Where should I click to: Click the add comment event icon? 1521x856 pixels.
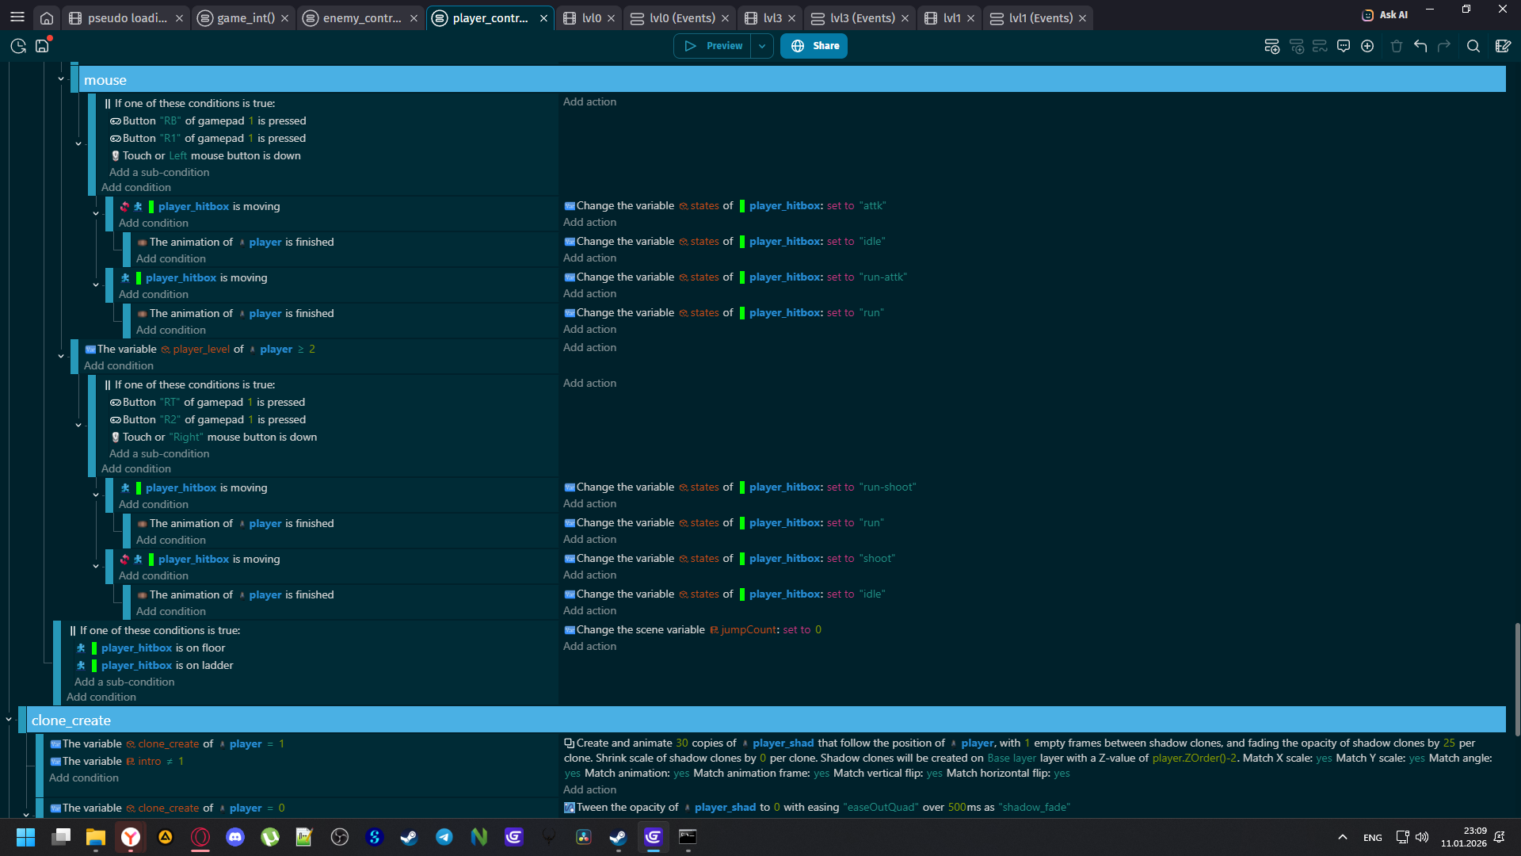[1344, 46]
